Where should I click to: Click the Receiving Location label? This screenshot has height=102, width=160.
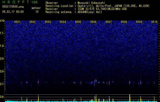(59, 6)
